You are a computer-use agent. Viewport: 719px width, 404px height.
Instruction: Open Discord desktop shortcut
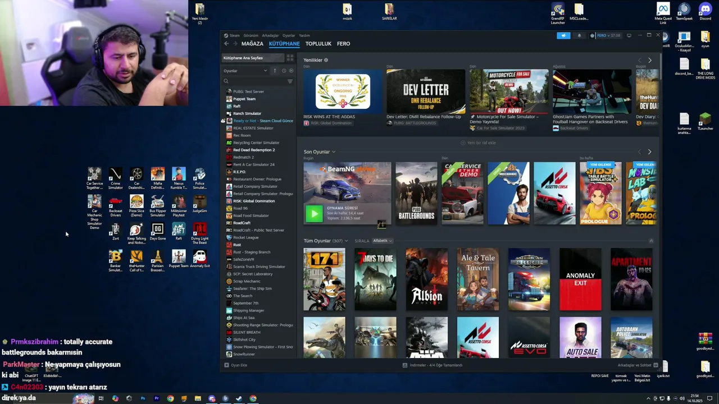coord(705,12)
